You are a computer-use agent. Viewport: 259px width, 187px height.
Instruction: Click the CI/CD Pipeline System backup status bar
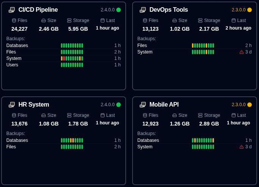click(72, 58)
